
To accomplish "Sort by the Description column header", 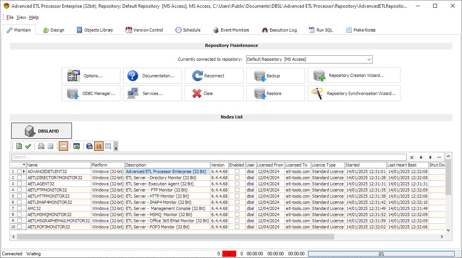I will (x=168, y=165).
